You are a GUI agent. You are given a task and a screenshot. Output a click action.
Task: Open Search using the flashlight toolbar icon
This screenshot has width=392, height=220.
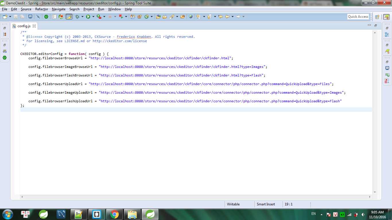(172, 16)
